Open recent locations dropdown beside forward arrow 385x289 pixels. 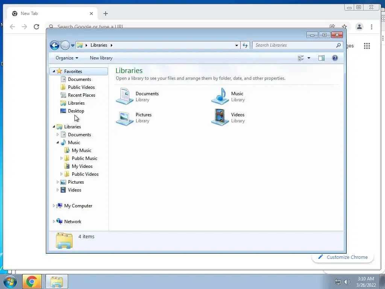73,45
